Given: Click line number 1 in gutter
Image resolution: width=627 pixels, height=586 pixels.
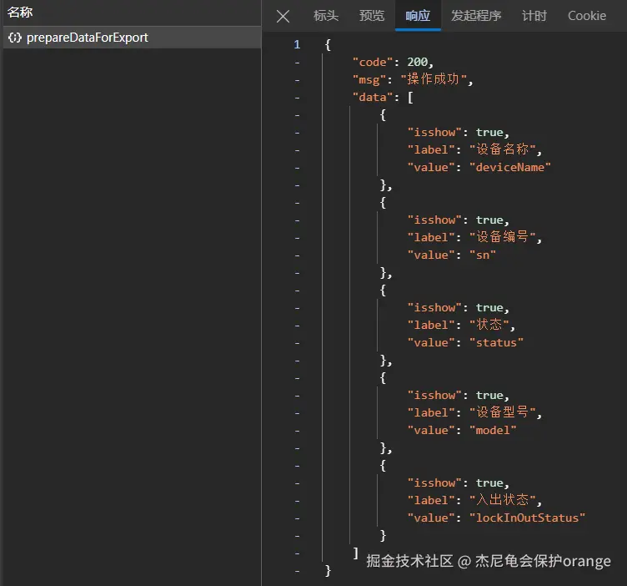Looking at the screenshot, I should click(297, 44).
